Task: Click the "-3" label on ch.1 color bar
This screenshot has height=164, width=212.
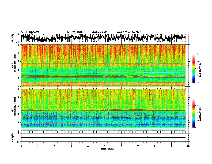Action: 198,54
